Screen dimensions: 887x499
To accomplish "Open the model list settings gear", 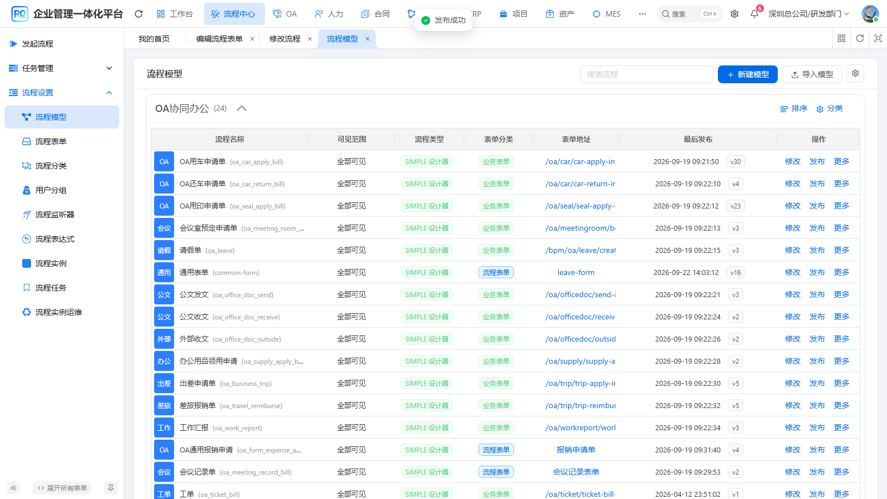I will pos(855,73).
